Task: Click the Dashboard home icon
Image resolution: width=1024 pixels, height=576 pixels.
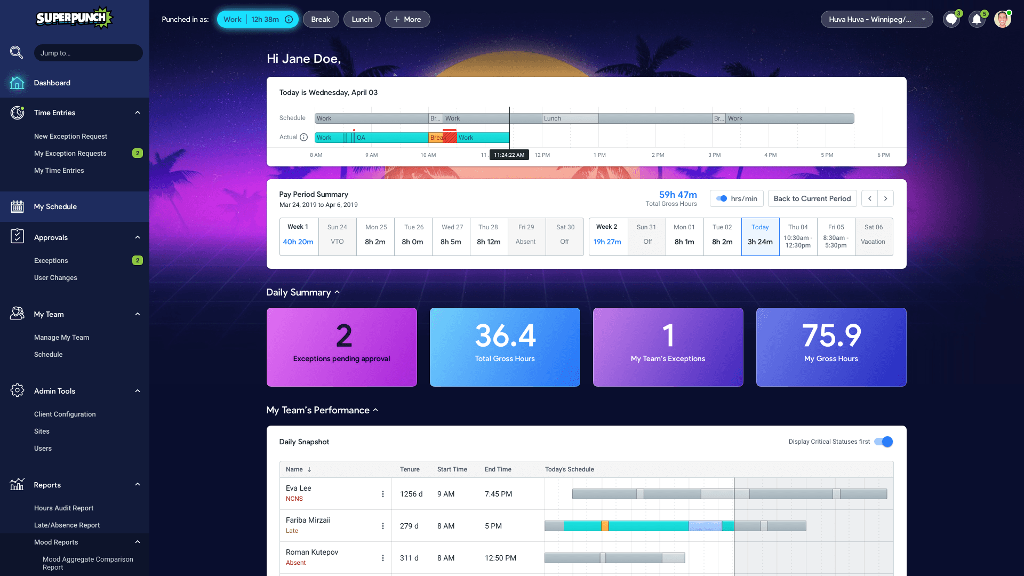Action: tap(17, 83)
